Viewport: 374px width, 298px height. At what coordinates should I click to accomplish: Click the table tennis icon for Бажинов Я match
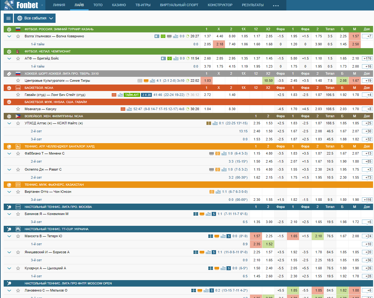click(x=196, y=214)
